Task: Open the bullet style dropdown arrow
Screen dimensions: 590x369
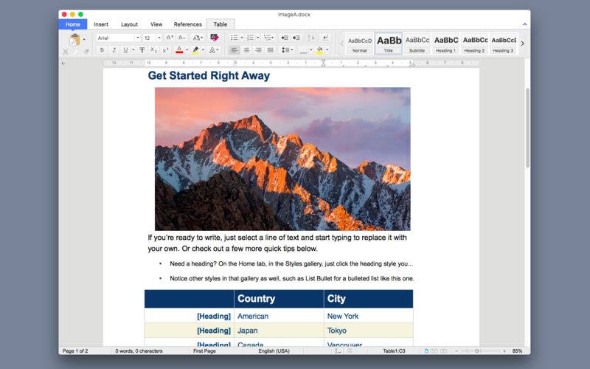Action: click(x=242, y=38)
